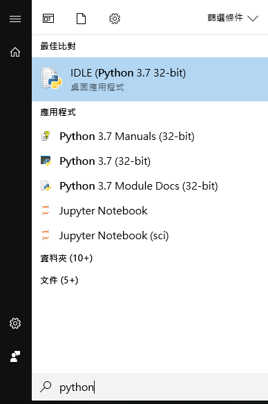Screen dimensions: 268x404
Task: Expand the 篩選條件 filter dropdown
Action: pyautogui.click(x=233, y=18)
